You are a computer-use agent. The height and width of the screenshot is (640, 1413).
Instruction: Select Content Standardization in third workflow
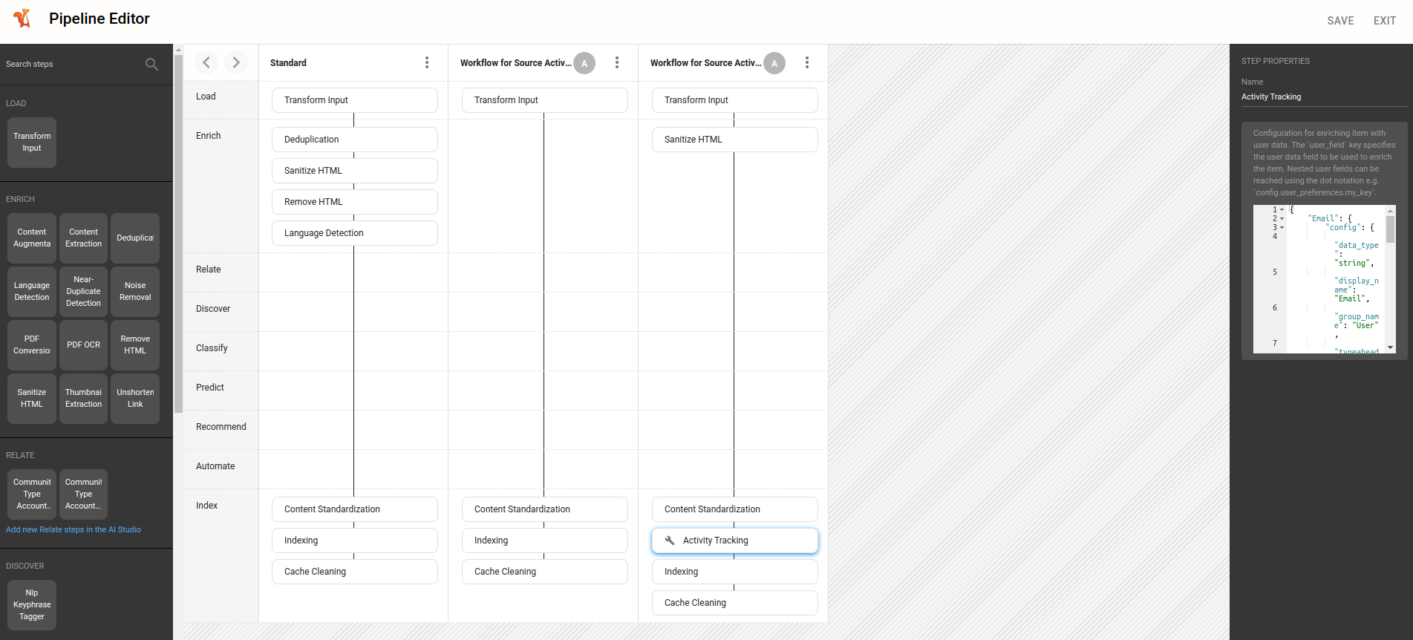click(x=735, y=509)
